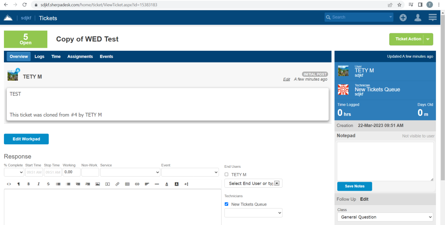Insert an image into the response
The height and width of the screenshot is (225, 445).
point(98,184)
